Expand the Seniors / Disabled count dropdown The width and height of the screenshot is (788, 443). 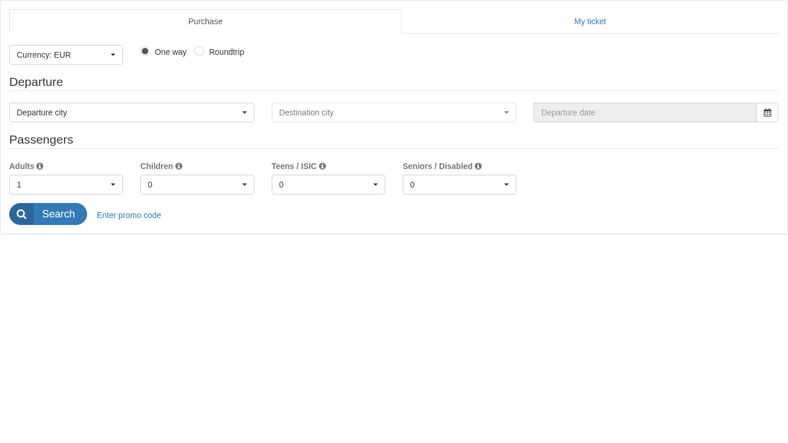click(x=459, y=185)
